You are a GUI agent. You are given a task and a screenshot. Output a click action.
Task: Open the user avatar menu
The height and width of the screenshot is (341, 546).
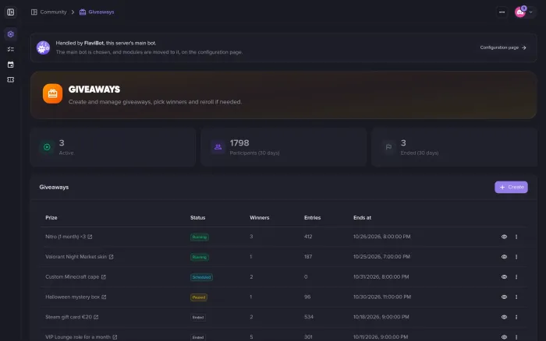click(x=524, y=12)
